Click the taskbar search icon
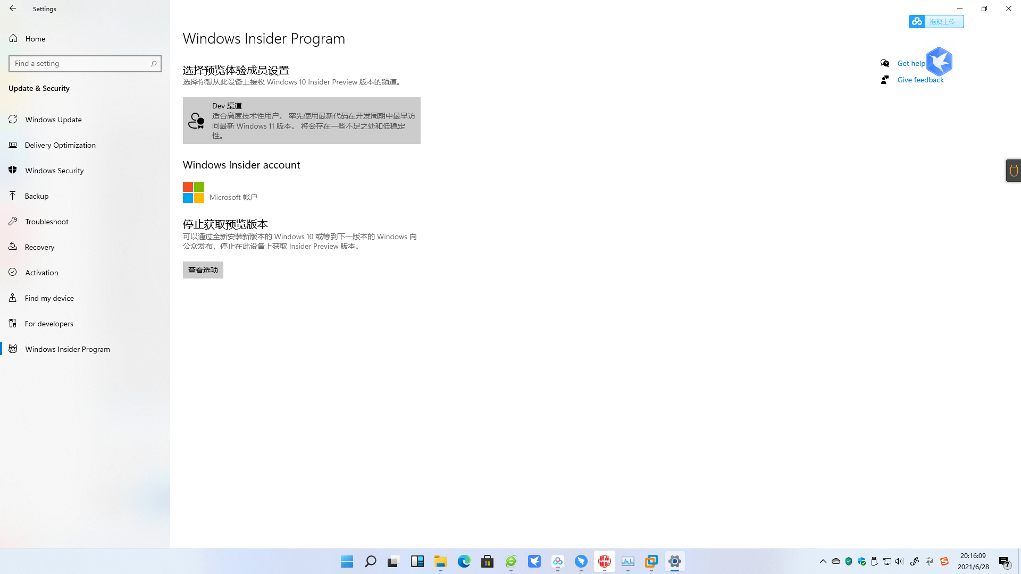Screen dimensions: 1021x574 pyautogui.click(x=371, y=561)
